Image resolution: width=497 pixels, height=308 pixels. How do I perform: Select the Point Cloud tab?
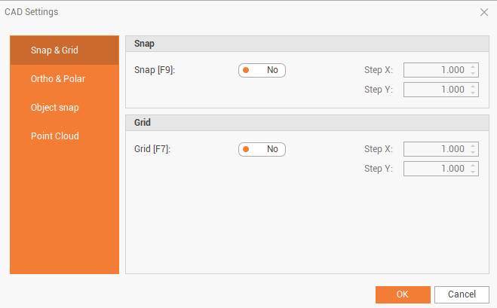pyautogui.click(x=64, y=136)
